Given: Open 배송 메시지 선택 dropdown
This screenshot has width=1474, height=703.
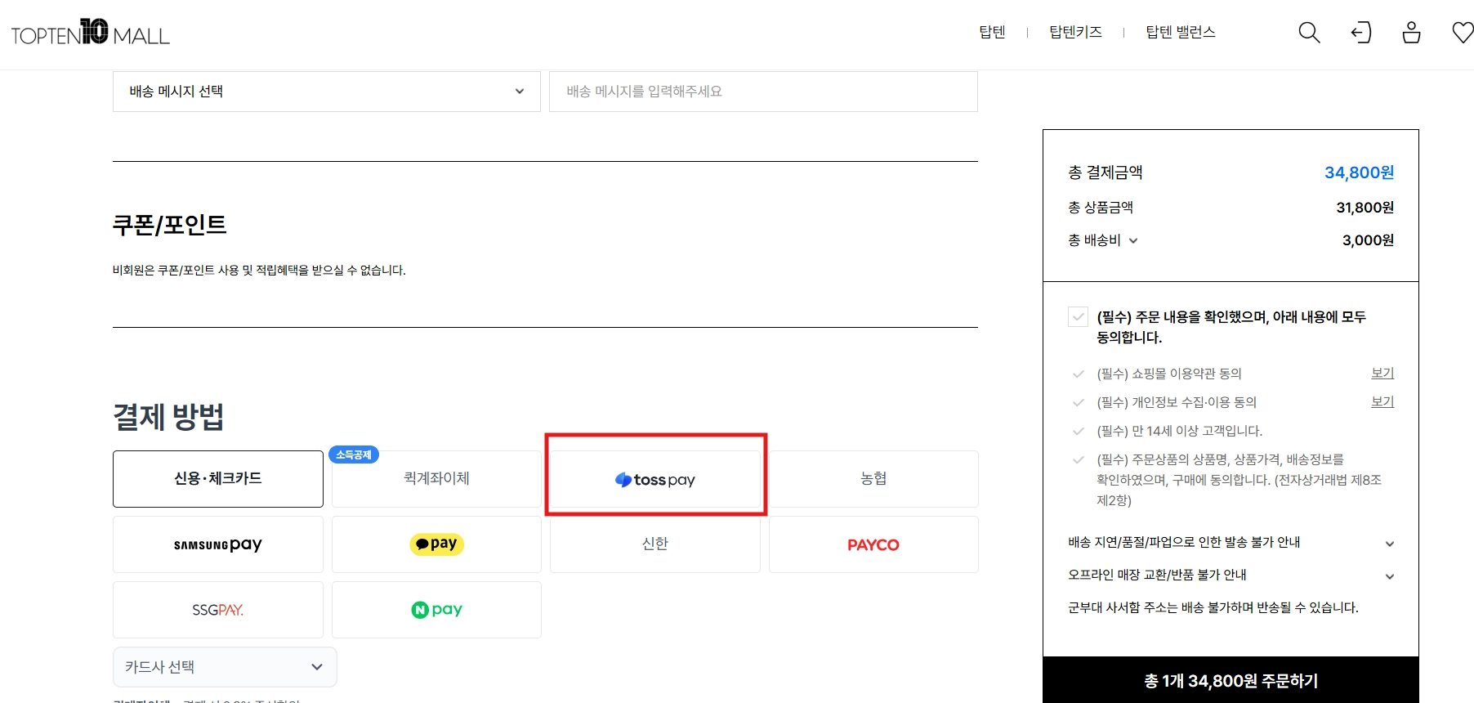Looking at the screenshot, I should tap(327, 92).
